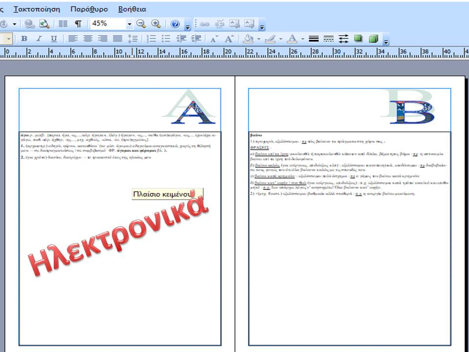The image size is (469, 352).
Task: Click the 3-D Style green cube icon
Action: click(373, 39)
